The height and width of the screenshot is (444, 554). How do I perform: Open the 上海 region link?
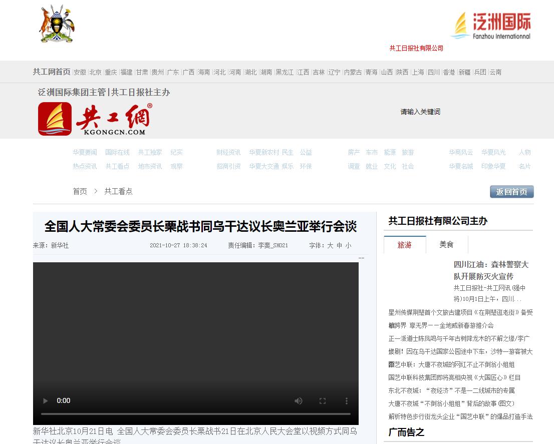point(418,72)
